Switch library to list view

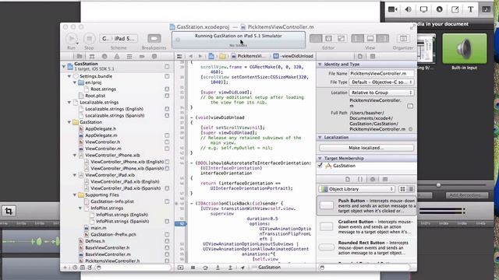[x=411, y=189]
